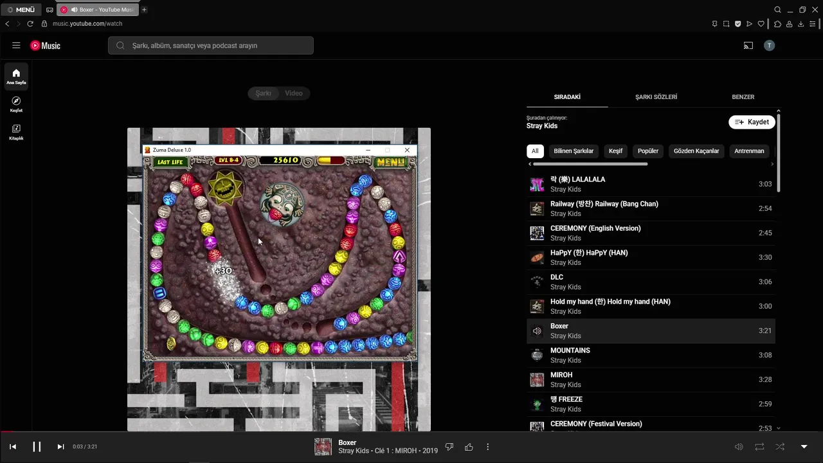The height and width of the screenshot is (463, 823).
Task: Select the Keşif filter chip
Action: (615, 151)
